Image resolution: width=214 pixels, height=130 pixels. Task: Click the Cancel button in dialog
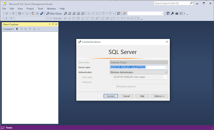point(126,96)
